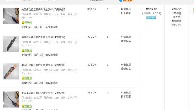Click 申请售后 for the ¥30.00 item
The width and height of the screenshot is (194, 110).
(x=126, y=9)
